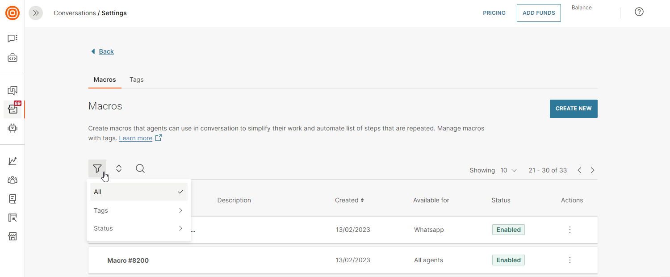The height and width of the screenshot is (277, 670).
Task: Open the people icon in sidebar
Action: 13,180
